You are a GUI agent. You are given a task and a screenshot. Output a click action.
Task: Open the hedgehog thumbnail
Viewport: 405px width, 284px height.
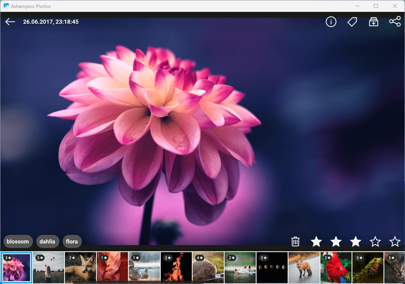208,267
